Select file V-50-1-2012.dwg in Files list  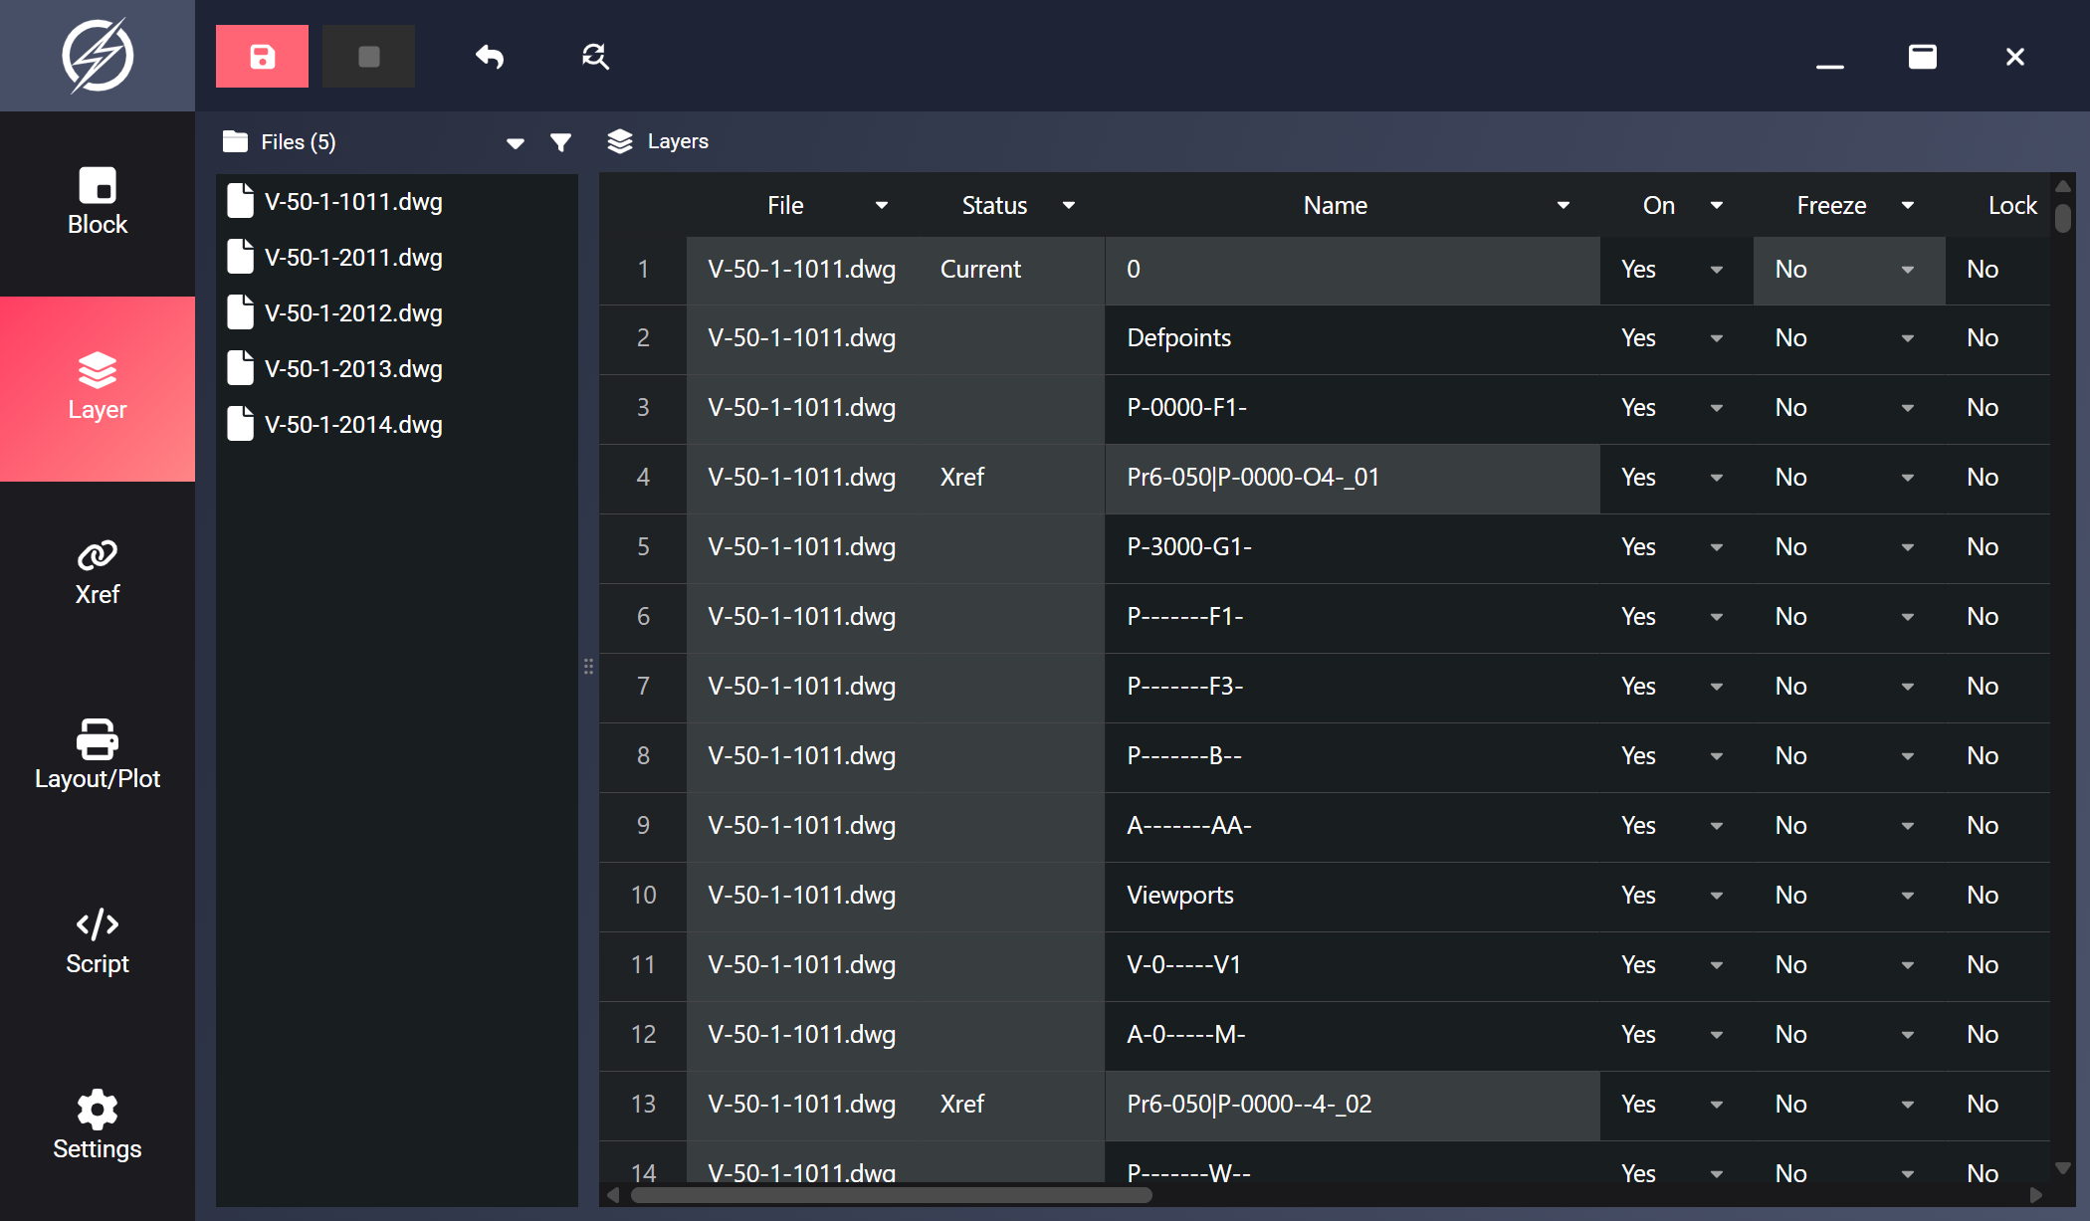pyautogui.click(x=396, y=313)
